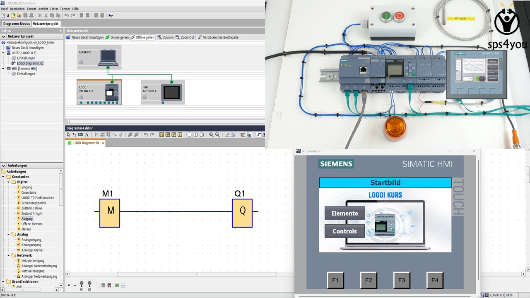Click Offline gehen button
Screen dimensions: 530x298
[142, 37]
